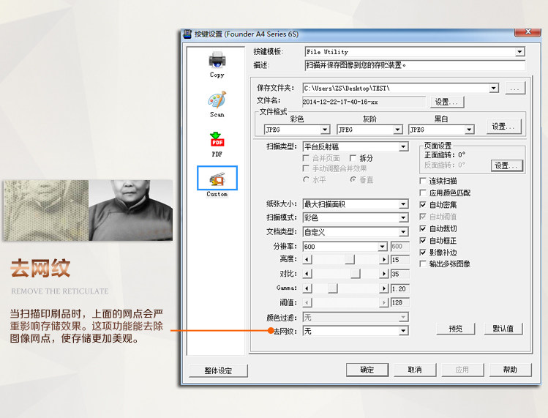This screenshot has width=548, height=418.
Task: Click the Gamma slider right arrow
Action: coord(383,288)
